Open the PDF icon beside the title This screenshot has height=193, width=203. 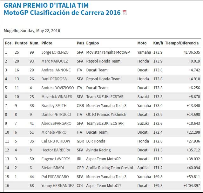pos(125,13)
